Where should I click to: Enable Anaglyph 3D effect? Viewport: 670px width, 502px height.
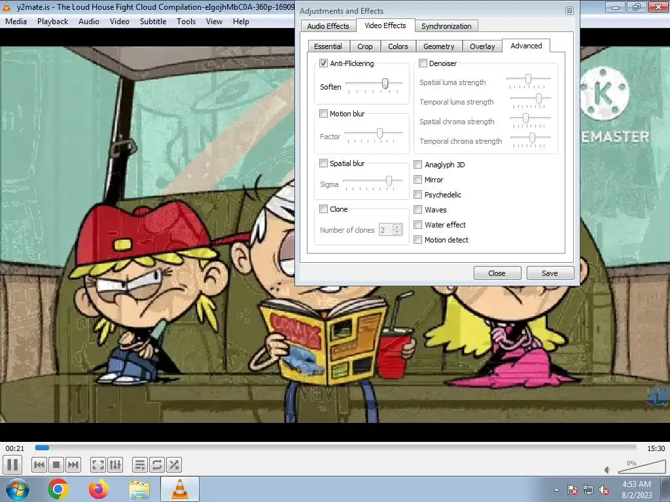(x=418, y=164)
